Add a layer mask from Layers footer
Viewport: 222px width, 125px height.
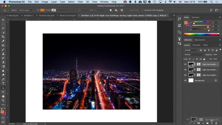(198, 123)
